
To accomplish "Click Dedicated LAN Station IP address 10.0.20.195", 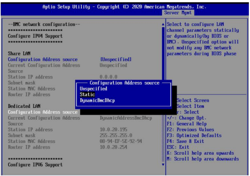I will (x=113, y=130).
